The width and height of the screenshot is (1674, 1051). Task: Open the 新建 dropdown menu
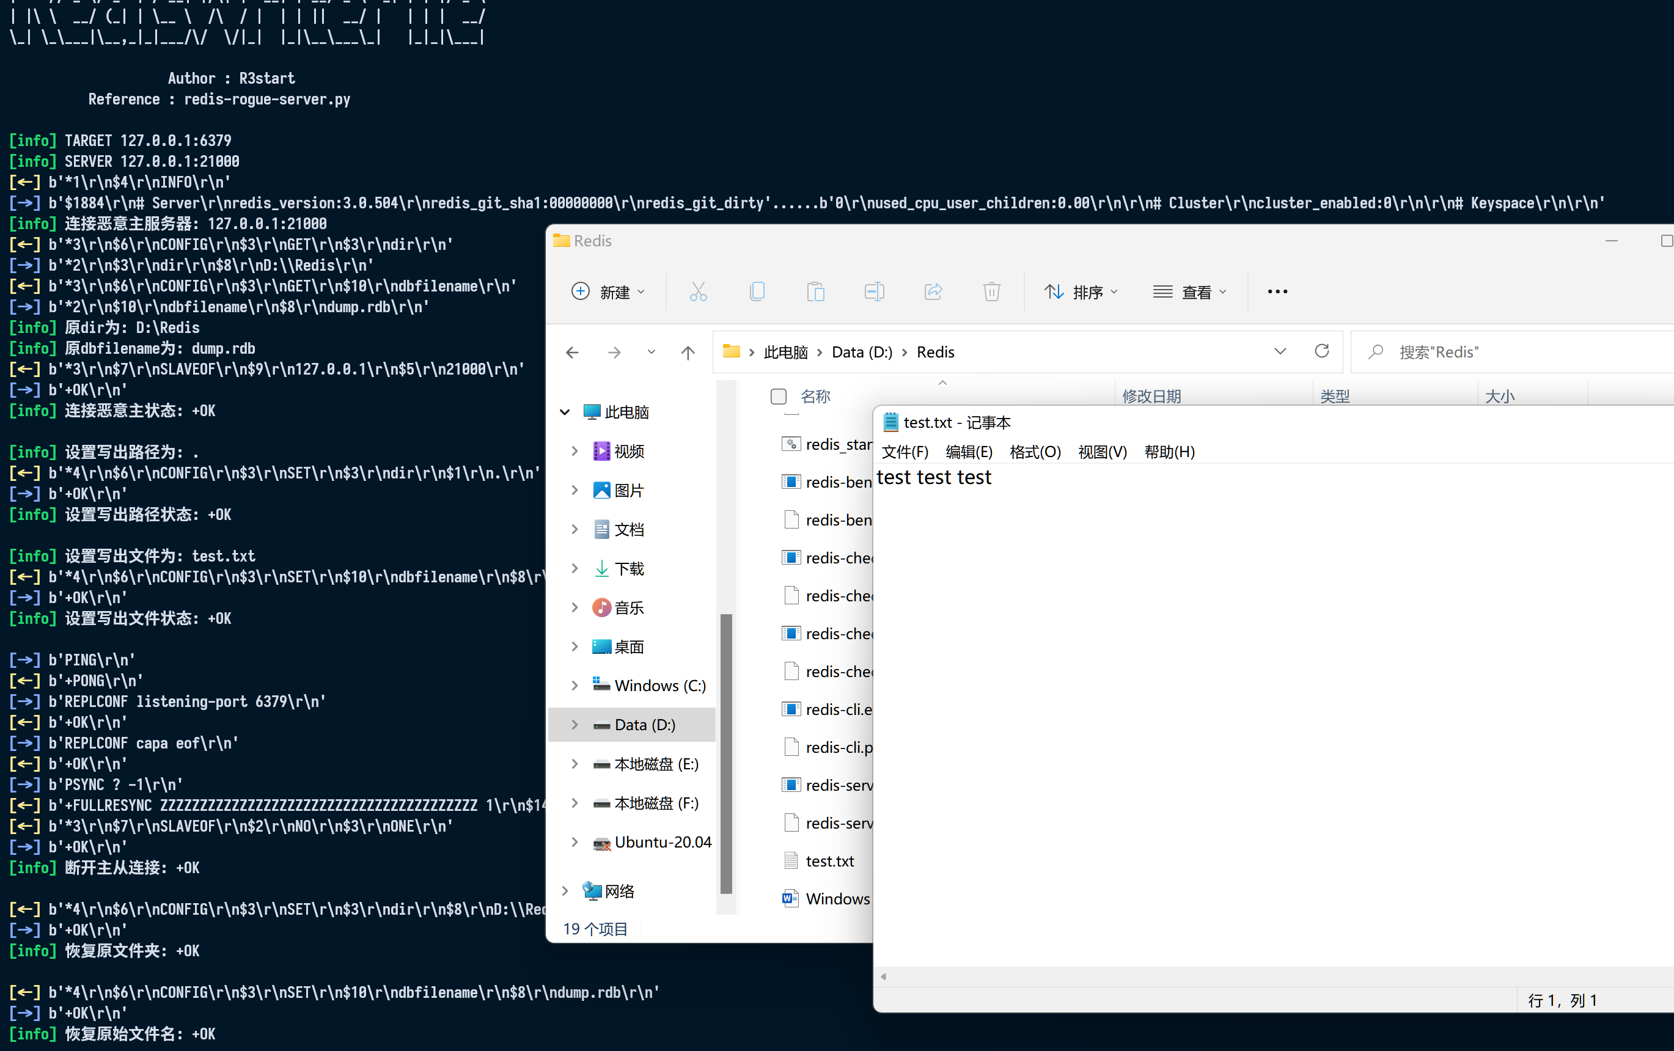(x=609, y=291)
